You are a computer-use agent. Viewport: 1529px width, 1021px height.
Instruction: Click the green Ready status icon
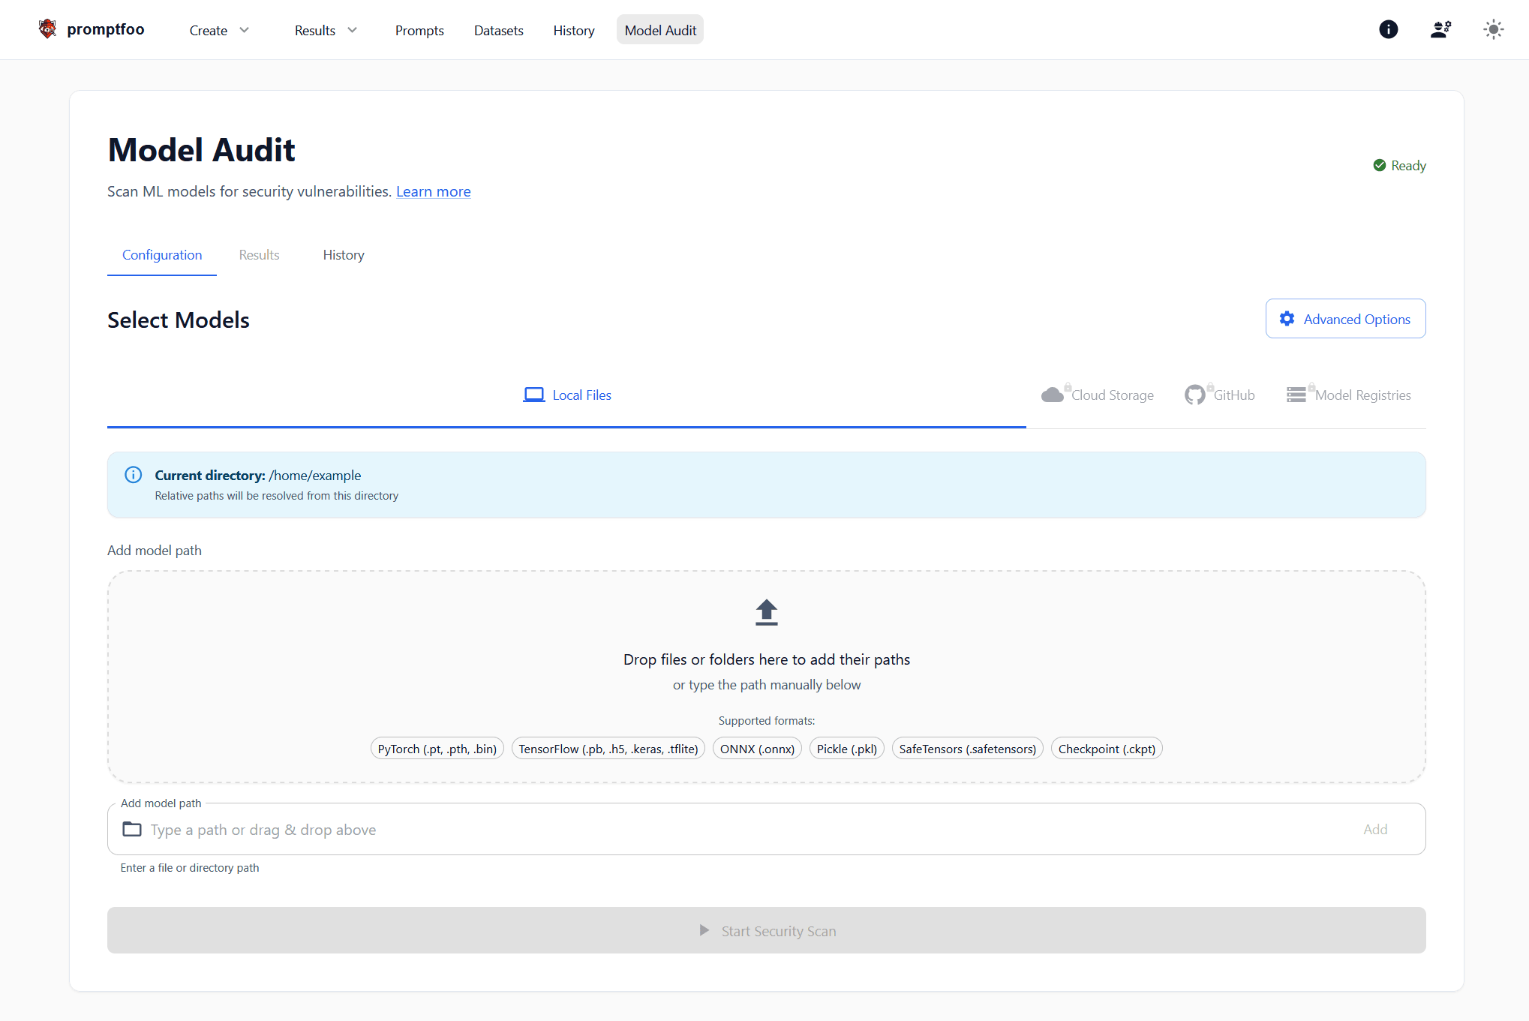(x=1379, y=165)
